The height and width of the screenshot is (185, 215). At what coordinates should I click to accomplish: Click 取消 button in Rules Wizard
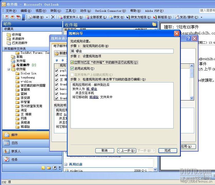point(105,151)
